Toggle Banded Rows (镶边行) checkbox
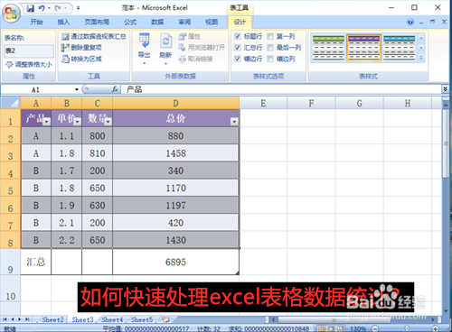This screenshot has width=452, height=332. pyautogui.click(x=238, y=59)
